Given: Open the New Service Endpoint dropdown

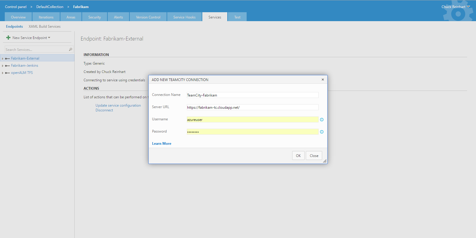Looking at the screenshot, I should 31,38.
